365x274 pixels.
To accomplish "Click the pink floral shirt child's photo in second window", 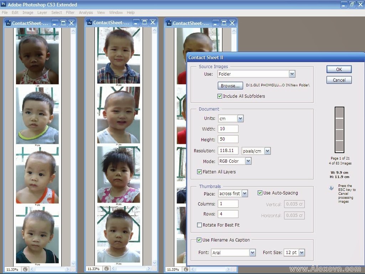I will (x=118, y=174).
